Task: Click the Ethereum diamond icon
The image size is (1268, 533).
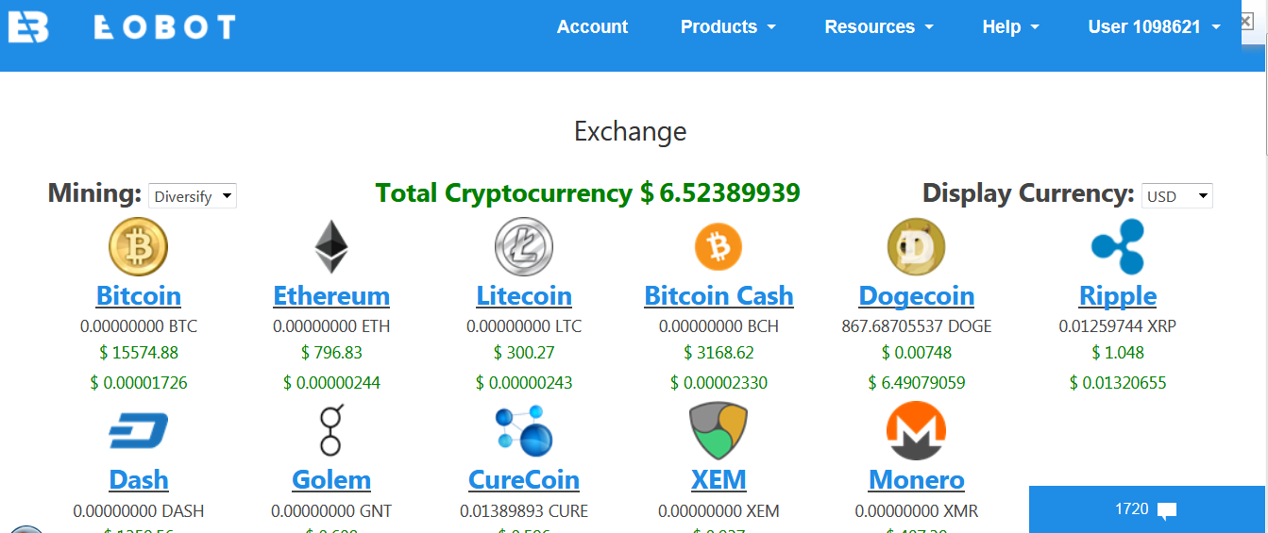Action: pos(331,247)
